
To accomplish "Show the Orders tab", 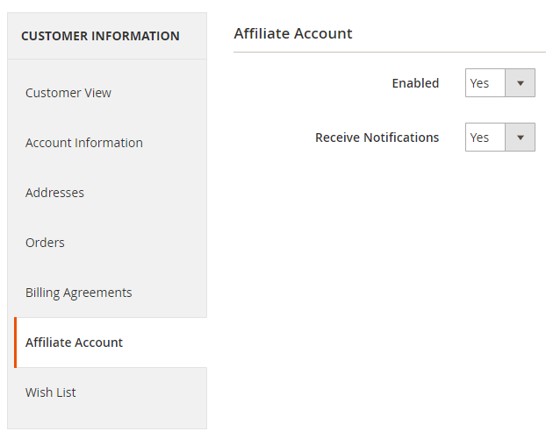I will (45, 243).
